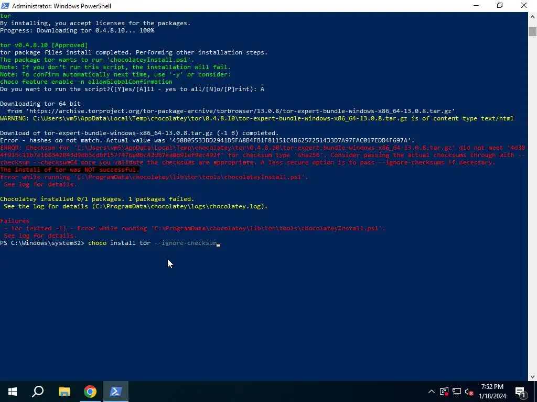Click 'Error - hashes do not match' line
The image size is (537, 402).
pos(207,140)
